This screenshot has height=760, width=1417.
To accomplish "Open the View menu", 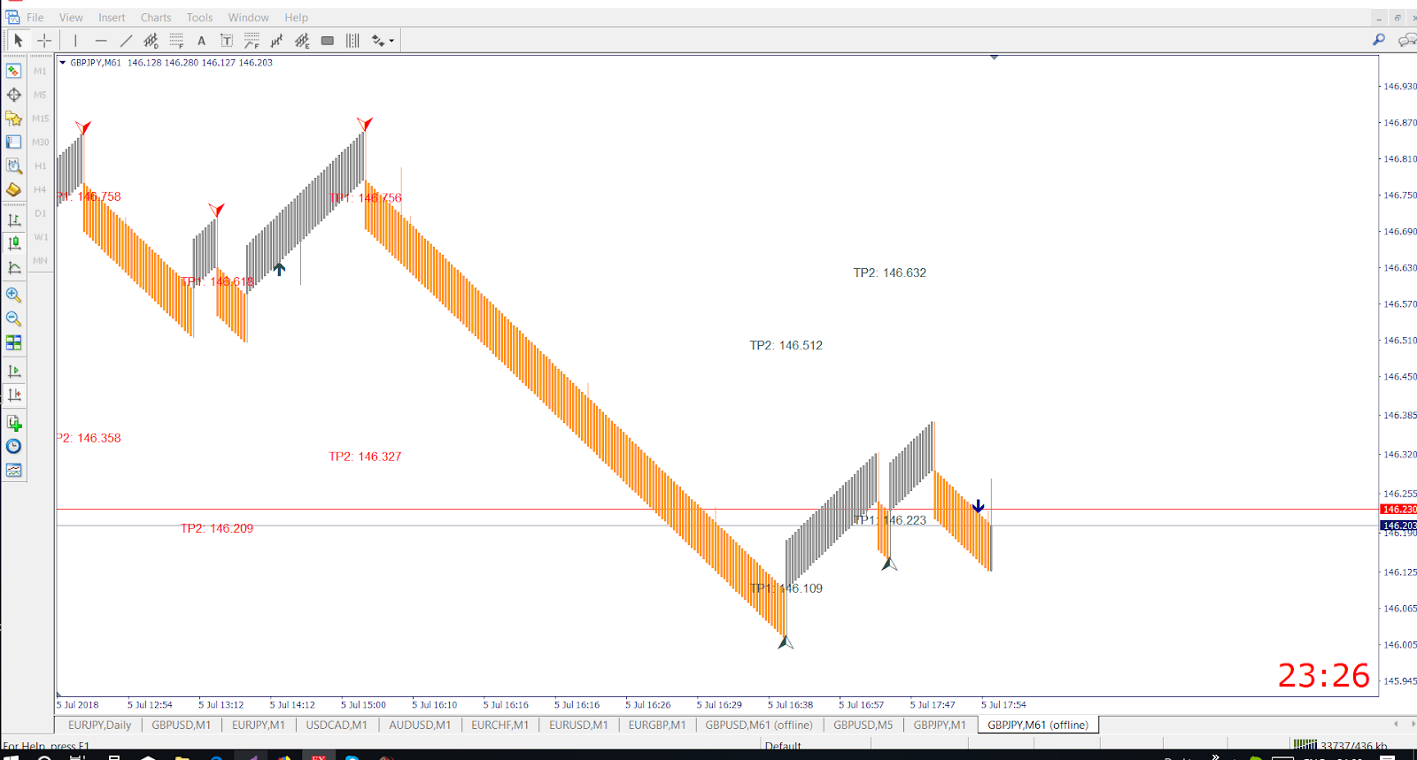I will [x=71, y=18].
